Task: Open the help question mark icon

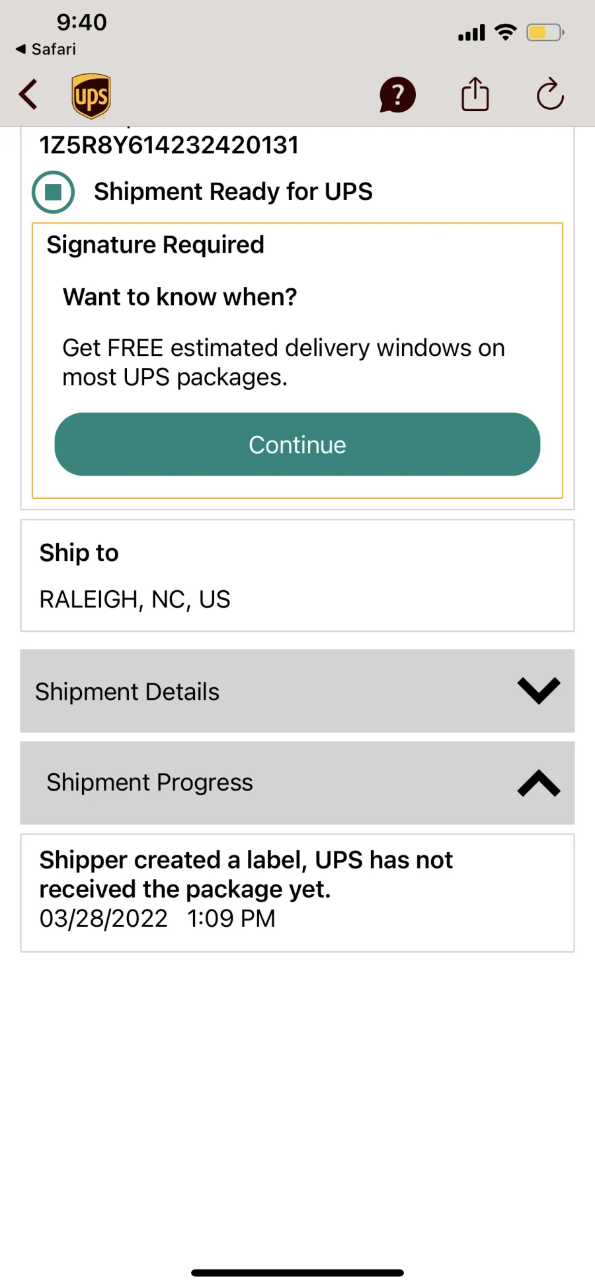Action: tap(397, 95)
